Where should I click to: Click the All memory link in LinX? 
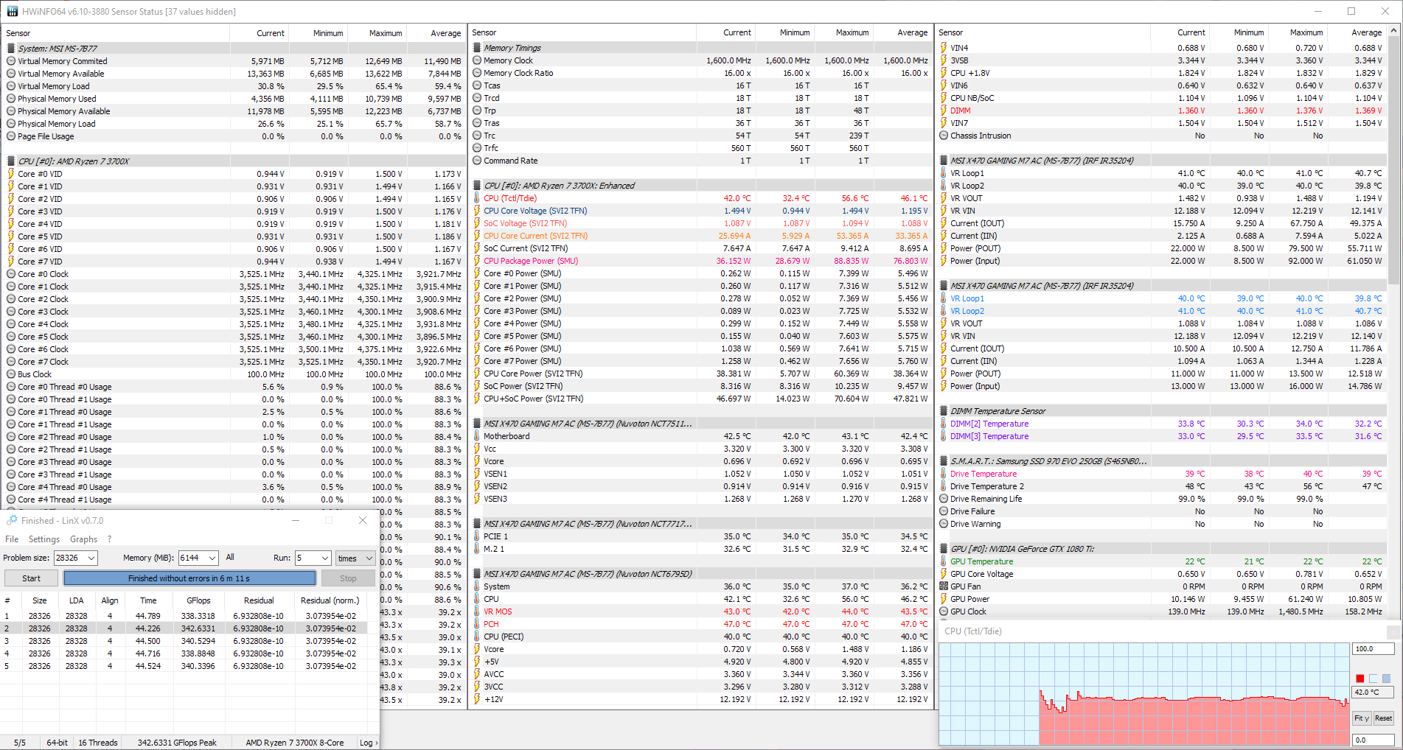click(230, 557)
